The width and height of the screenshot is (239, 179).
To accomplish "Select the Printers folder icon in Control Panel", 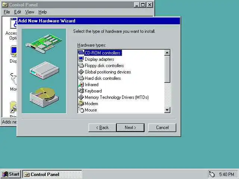I will tap(13, 107).
